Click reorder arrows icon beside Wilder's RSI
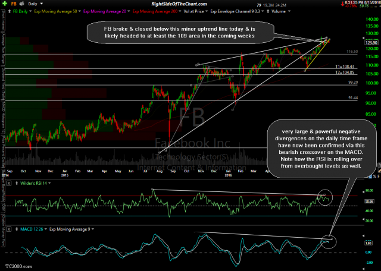This screenshot has width=381, height=271. (x=17, y=184)
